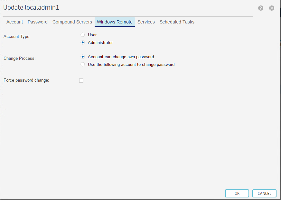Confirm changes with the OK button
The image size is (281, 200).
pos(237,193)
